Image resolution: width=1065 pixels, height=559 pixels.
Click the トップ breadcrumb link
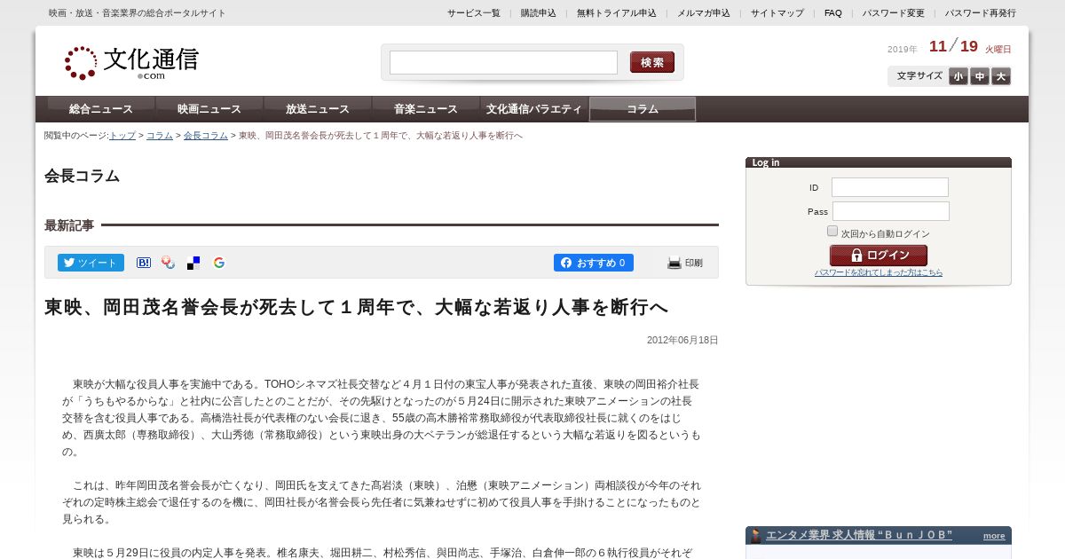122,136
